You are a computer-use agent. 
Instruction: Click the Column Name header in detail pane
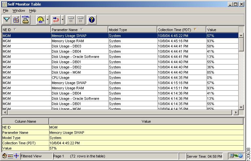click(25, 121)
